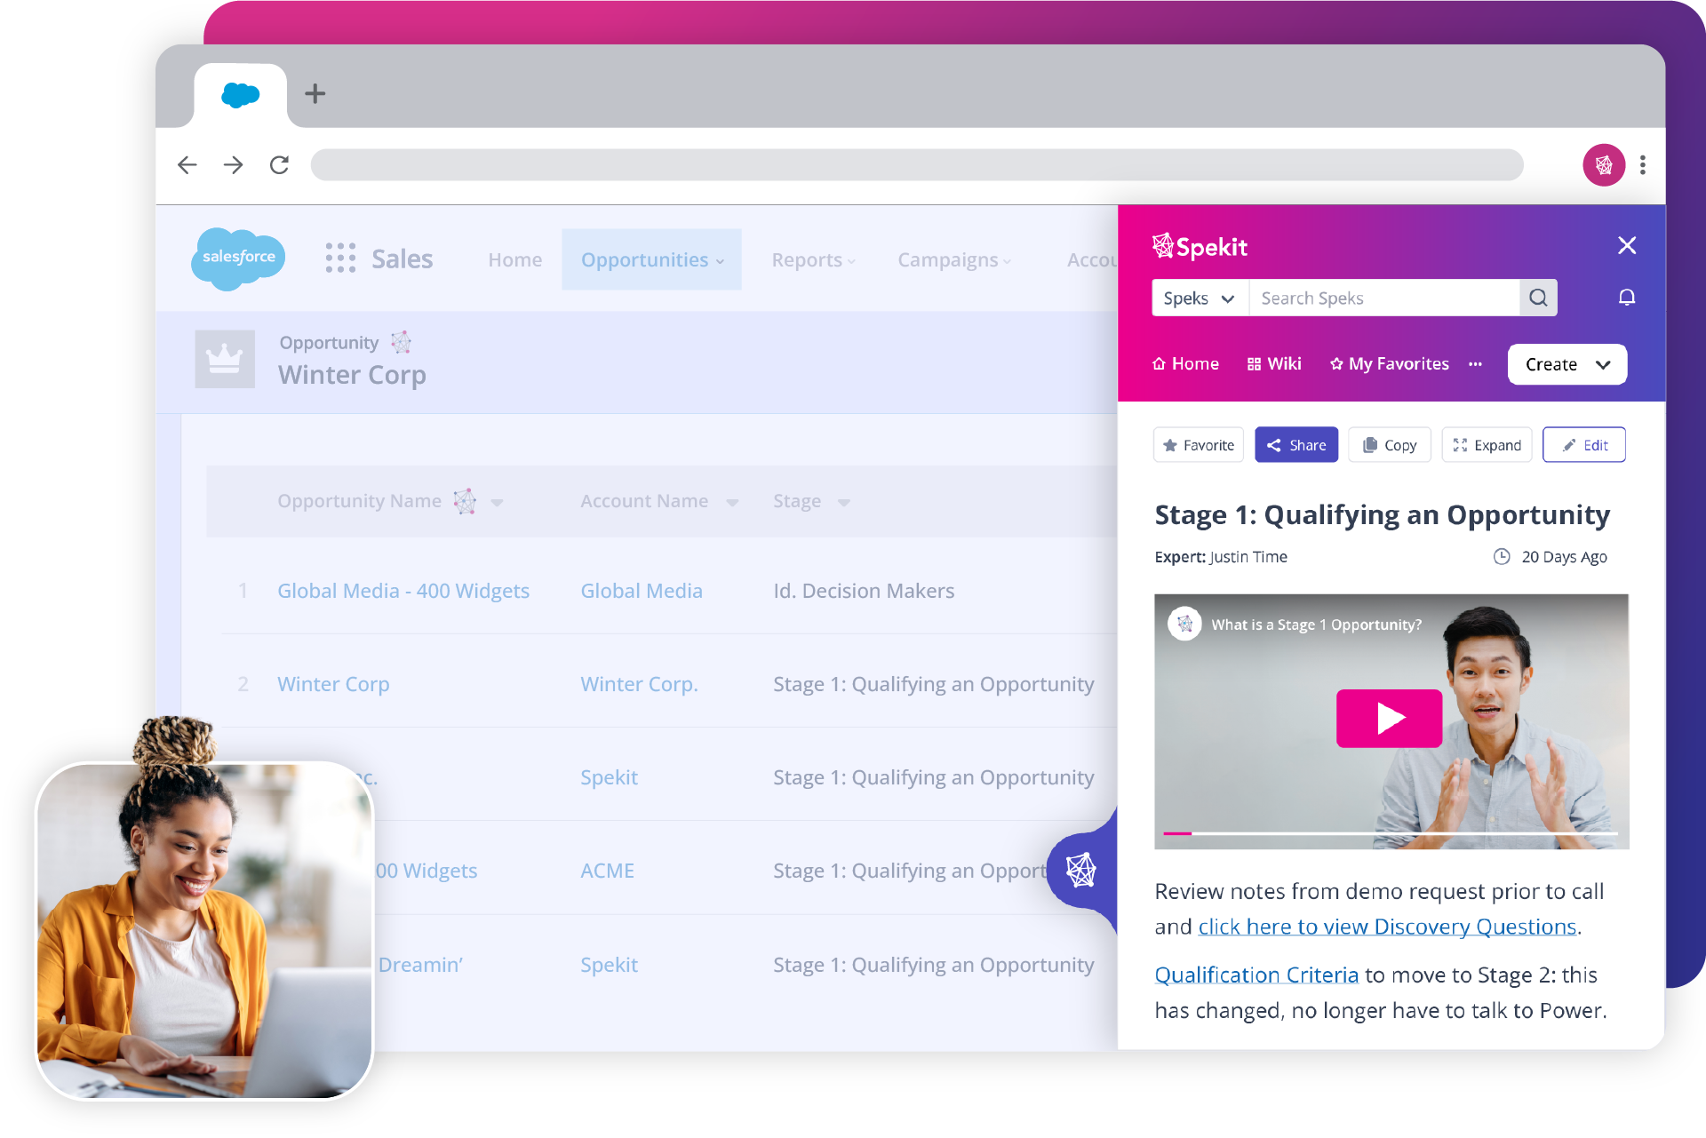Screen dimensions: 1706x1138
Task: Close the Spekit panel
Action: pyautogui.click(x=1627, y=245)
